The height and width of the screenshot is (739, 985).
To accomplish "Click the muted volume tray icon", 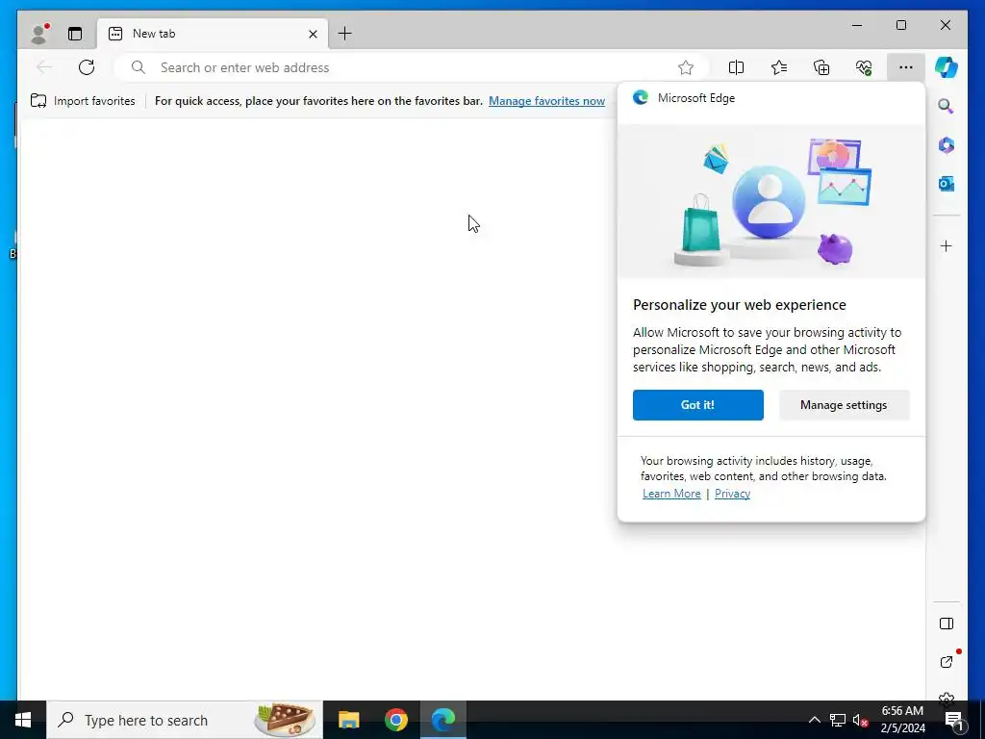I will coord(860,720).
